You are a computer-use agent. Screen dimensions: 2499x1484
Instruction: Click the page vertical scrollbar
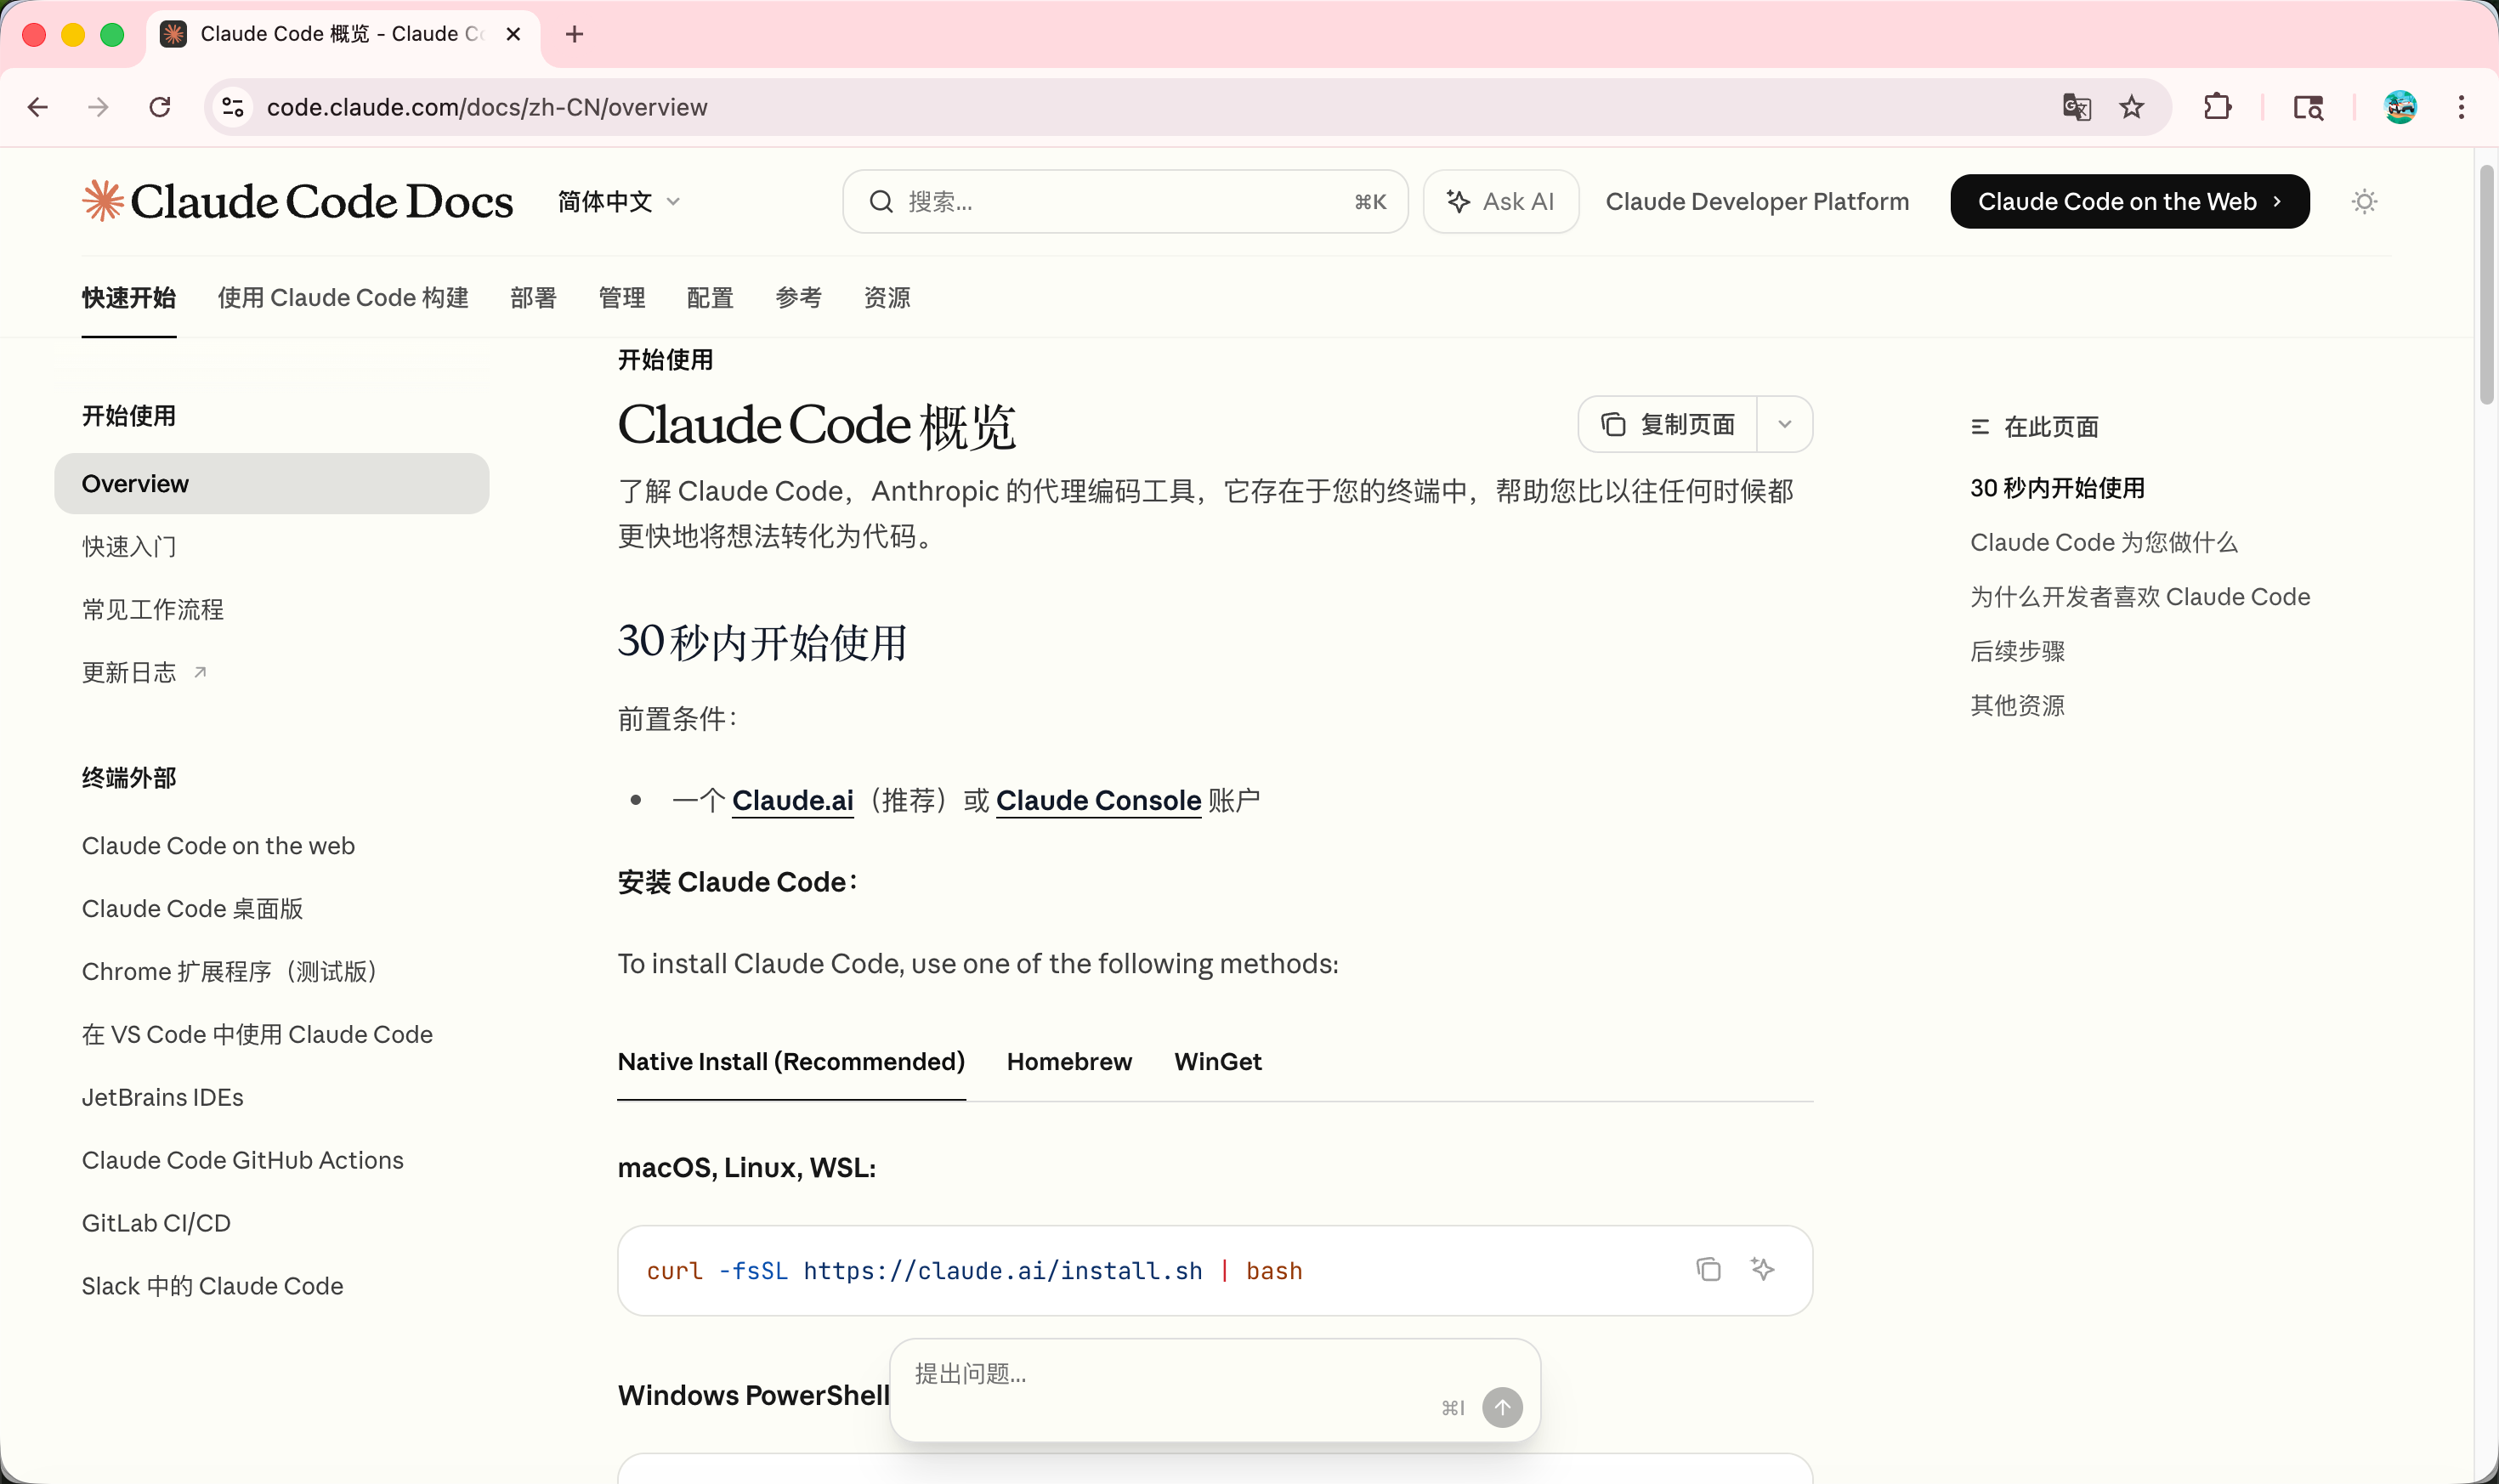pyautogui.click(x=2486, y=285)
